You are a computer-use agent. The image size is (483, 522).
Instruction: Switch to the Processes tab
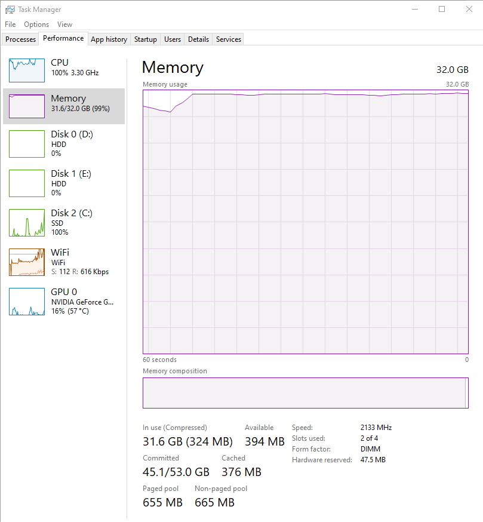(20, 39)
